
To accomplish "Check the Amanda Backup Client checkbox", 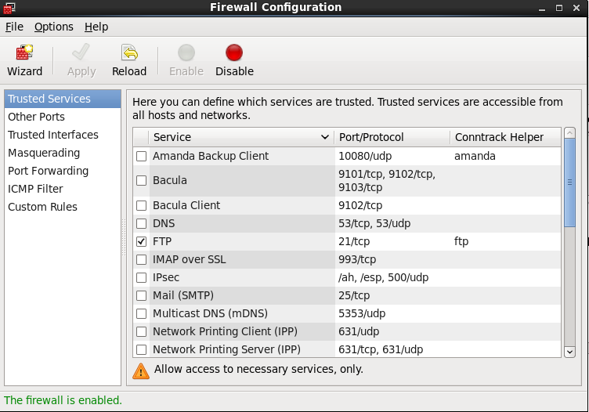I will (x=141, y=156).
